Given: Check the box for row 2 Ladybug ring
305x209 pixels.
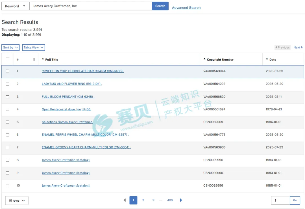Looking at the screenshot, I should click(7, 84).
